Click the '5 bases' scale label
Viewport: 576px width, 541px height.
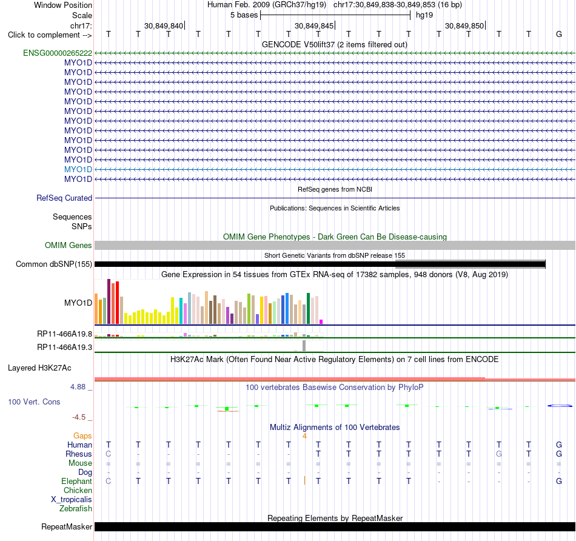pyautogui.click(x=244, y=15)
